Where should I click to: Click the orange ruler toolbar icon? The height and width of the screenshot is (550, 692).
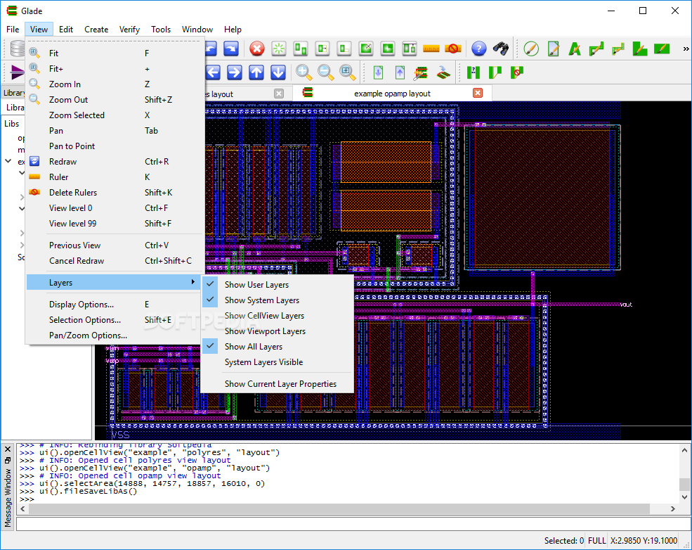(x=431, y=49)
